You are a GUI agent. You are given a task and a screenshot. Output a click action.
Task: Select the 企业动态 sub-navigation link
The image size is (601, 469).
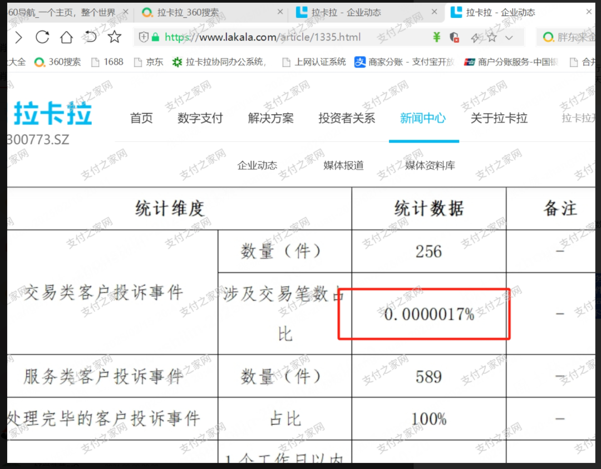point(257,165)
